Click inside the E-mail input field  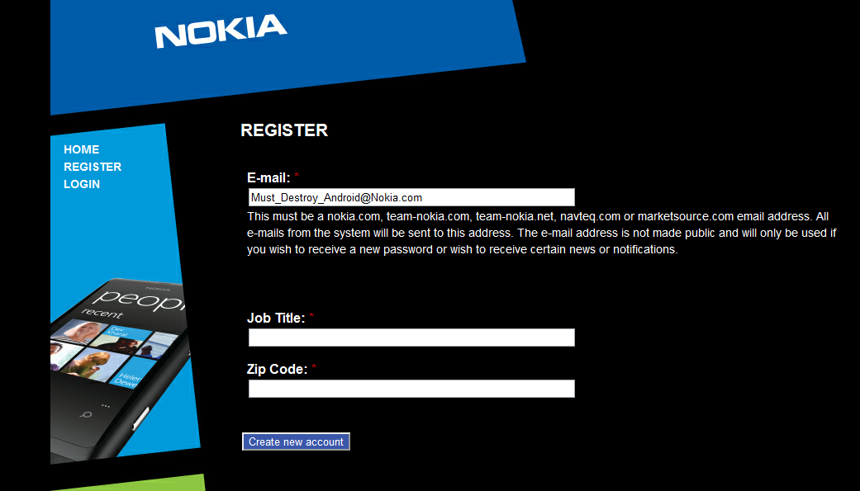pos(411,197)
